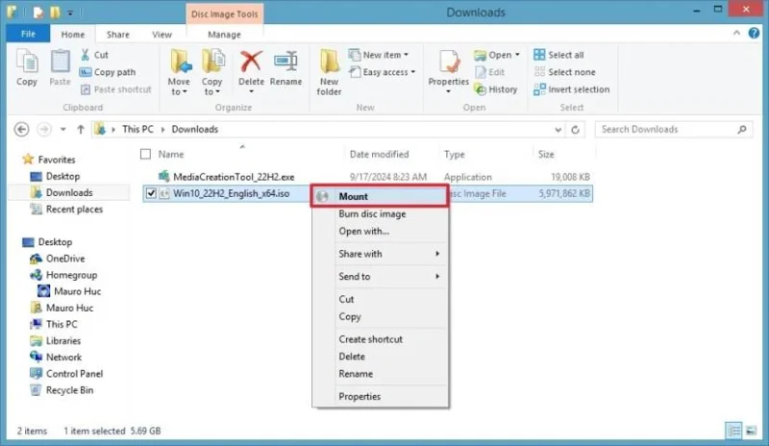Open Homegroup in the navigation pane
The image size is (769, 446).
71,275
